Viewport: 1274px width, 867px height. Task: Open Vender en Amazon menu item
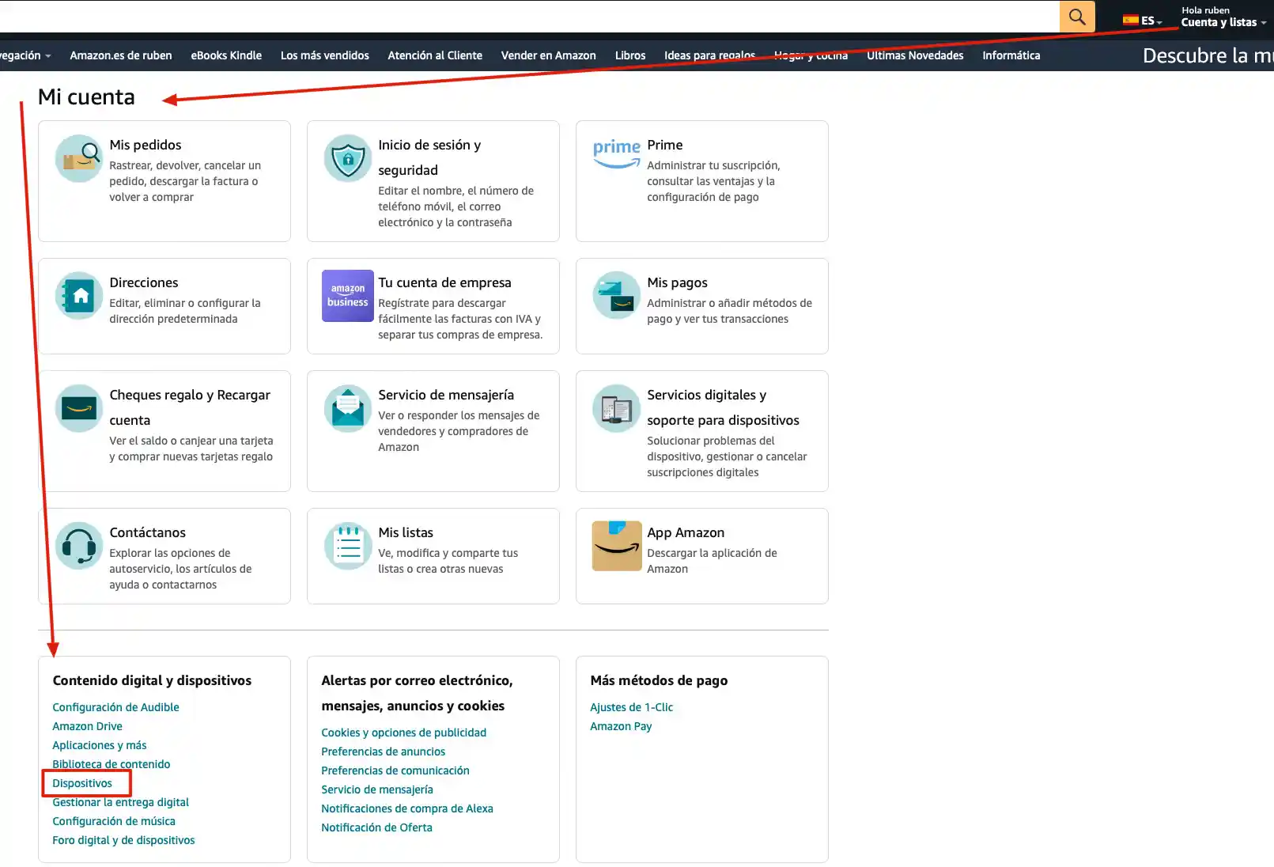point(549,55)
